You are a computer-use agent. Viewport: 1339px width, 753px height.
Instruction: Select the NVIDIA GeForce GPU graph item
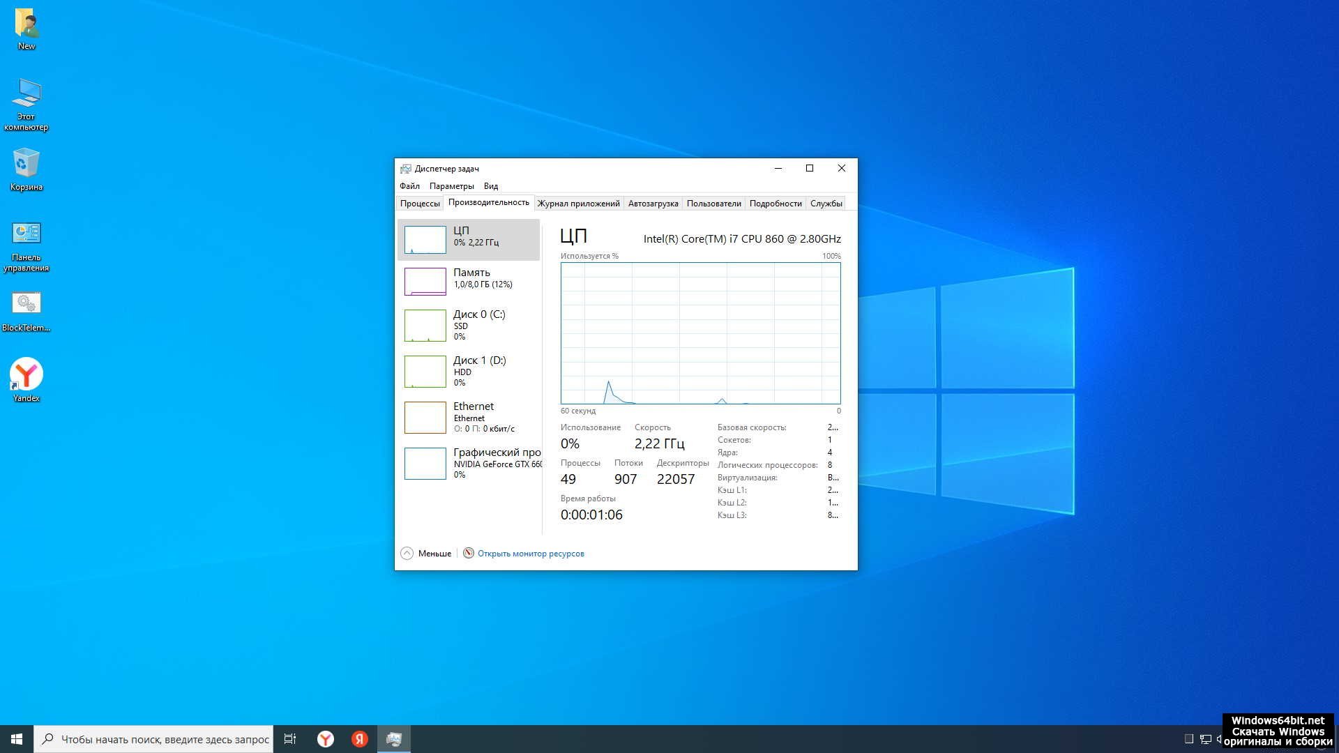pyautogui.click(x=468, y=463)
